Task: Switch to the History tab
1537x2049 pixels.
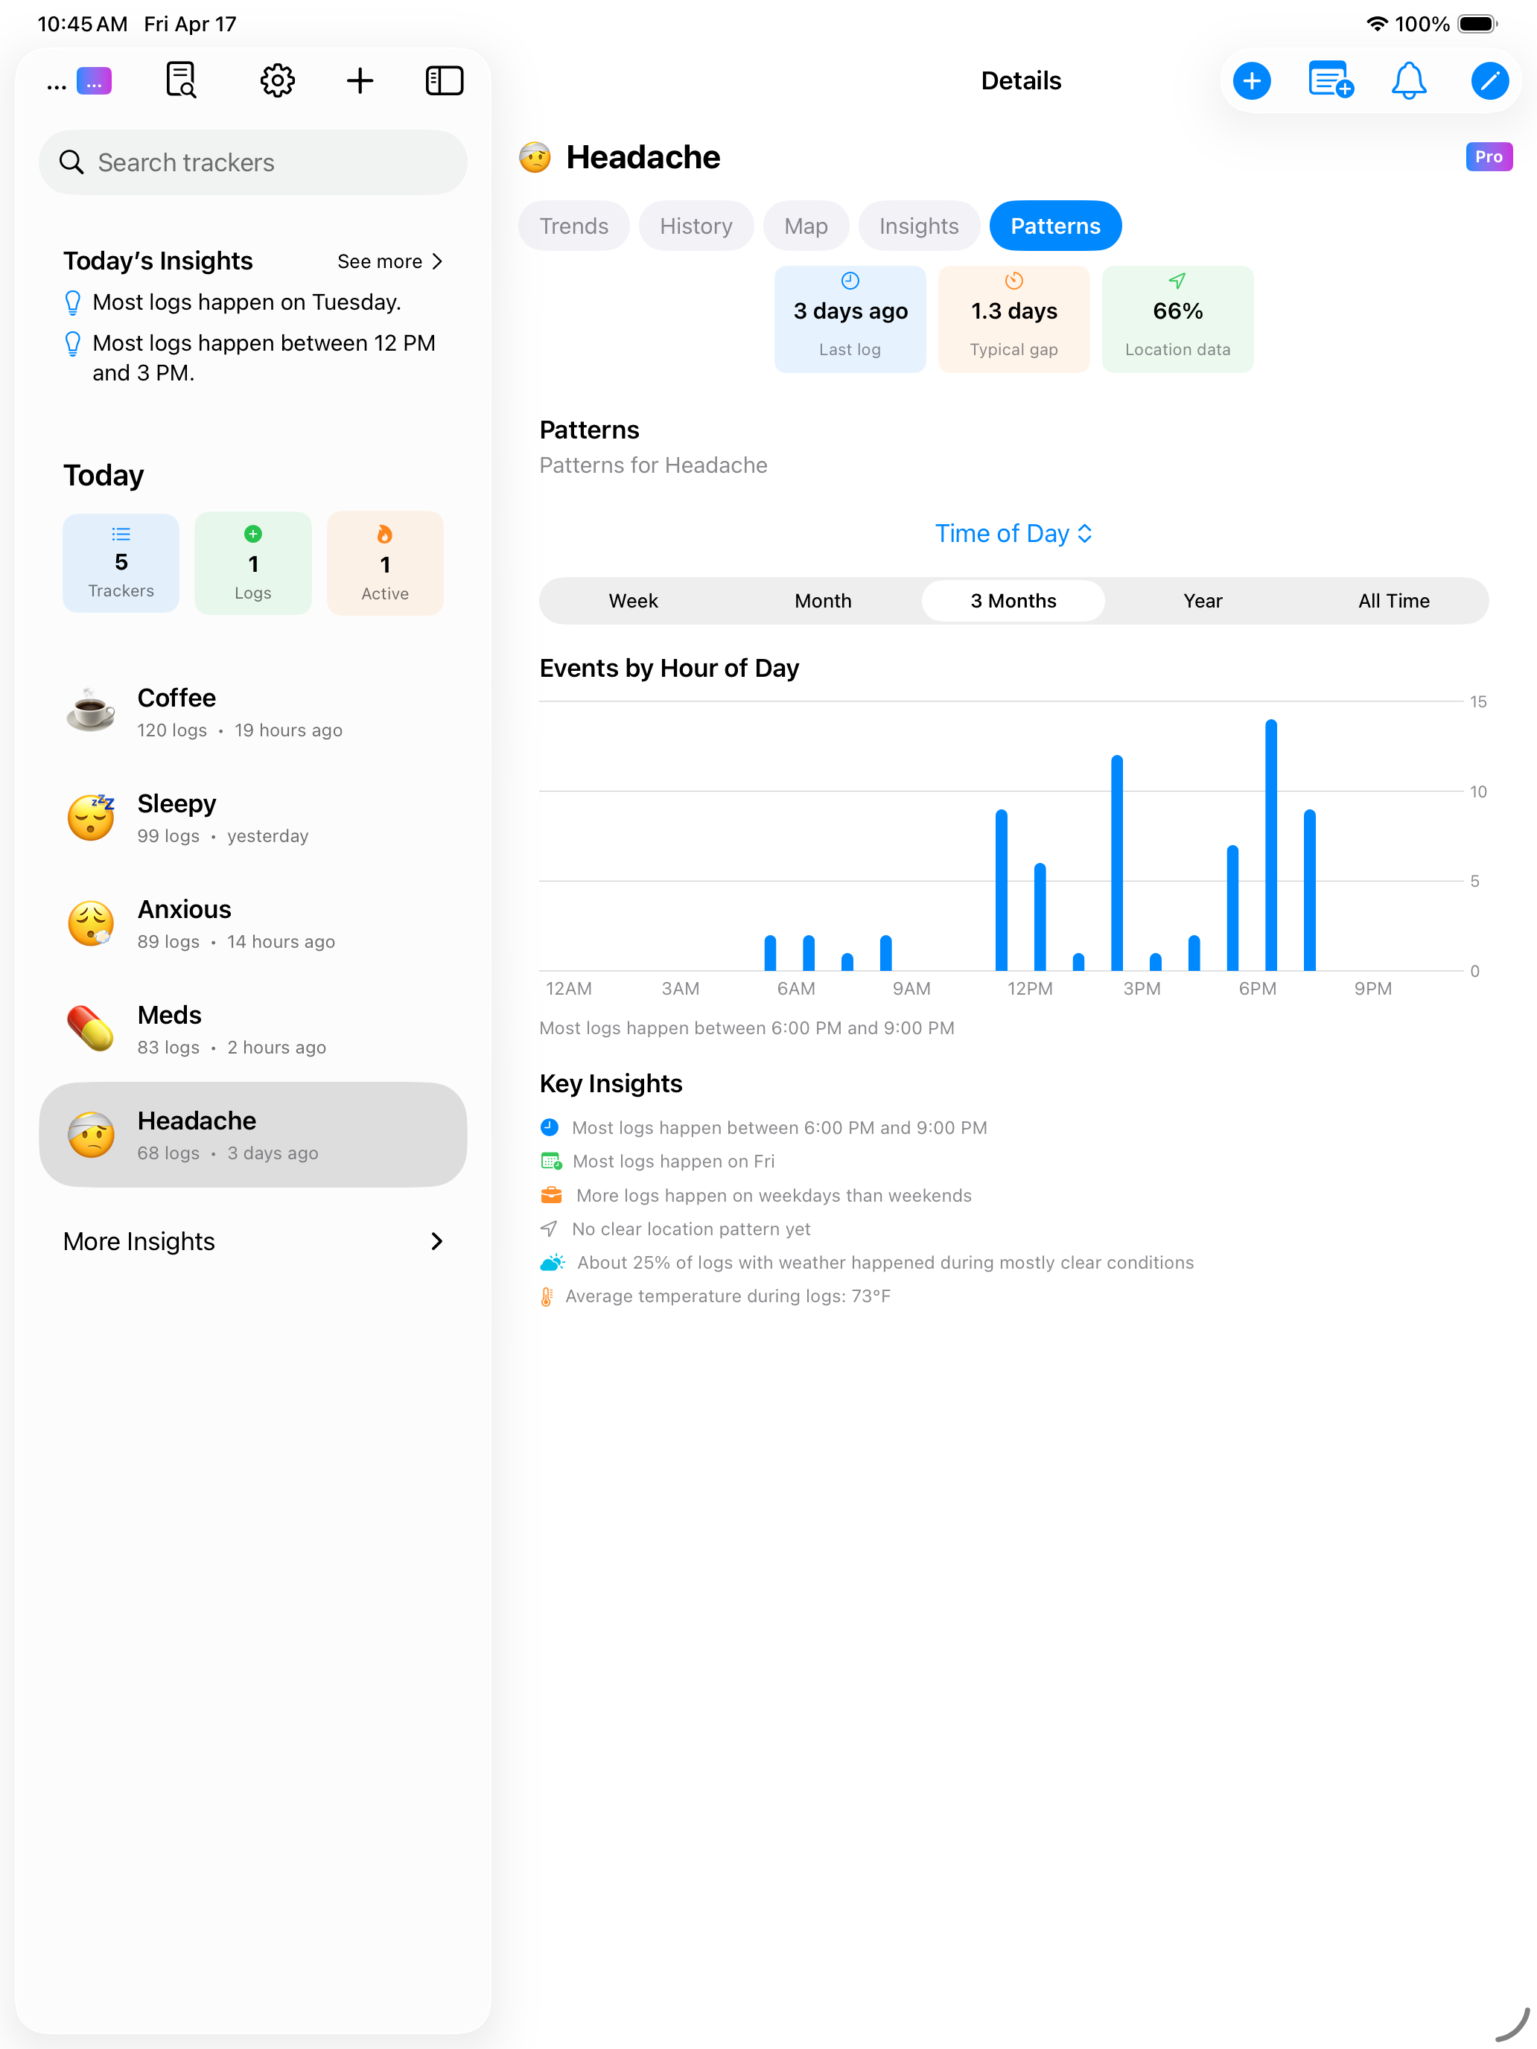Action: (696, 226)
